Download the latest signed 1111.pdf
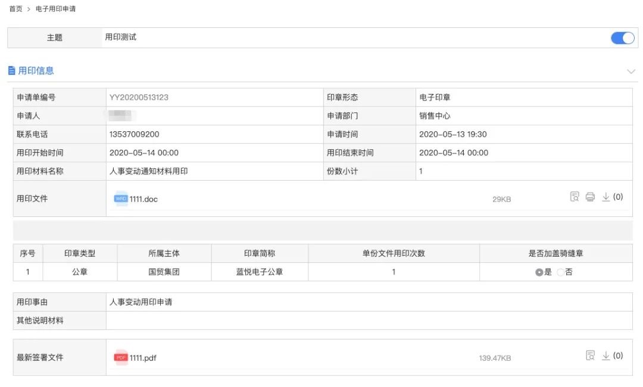This screenshot has width=643, height=387. [605, 355]
